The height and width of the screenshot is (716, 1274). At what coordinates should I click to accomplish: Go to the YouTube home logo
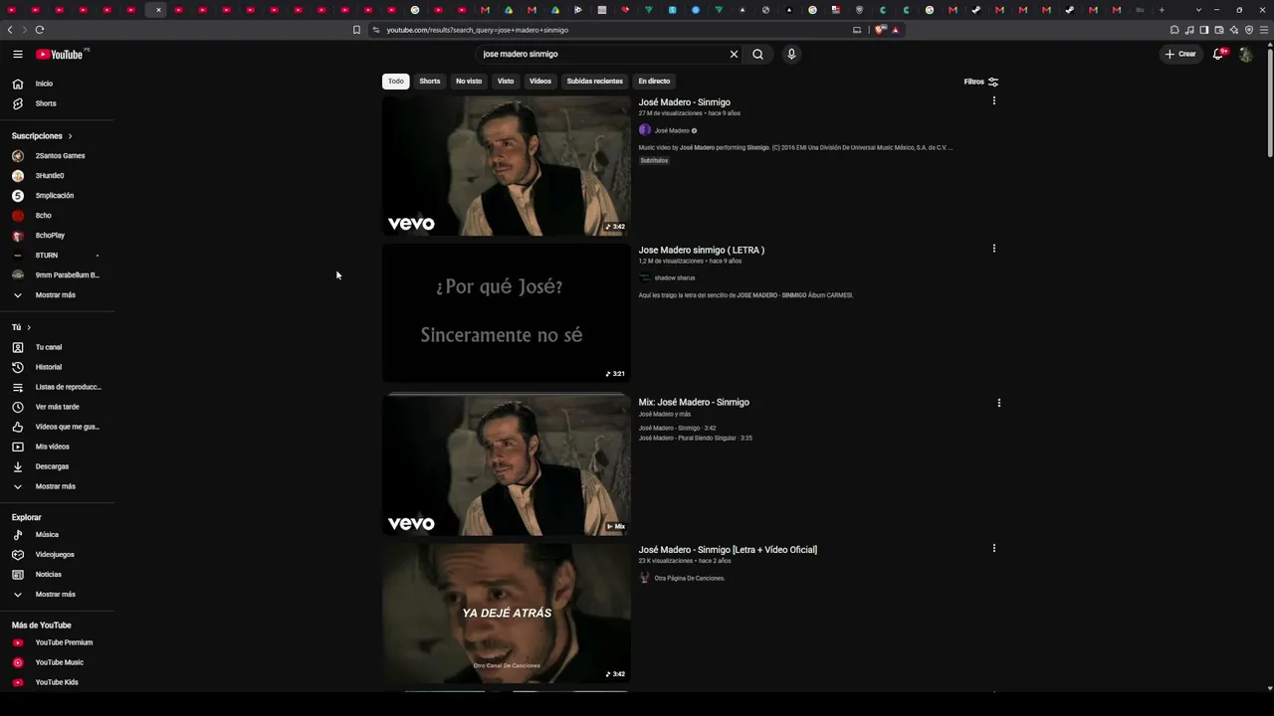[61, 54]
